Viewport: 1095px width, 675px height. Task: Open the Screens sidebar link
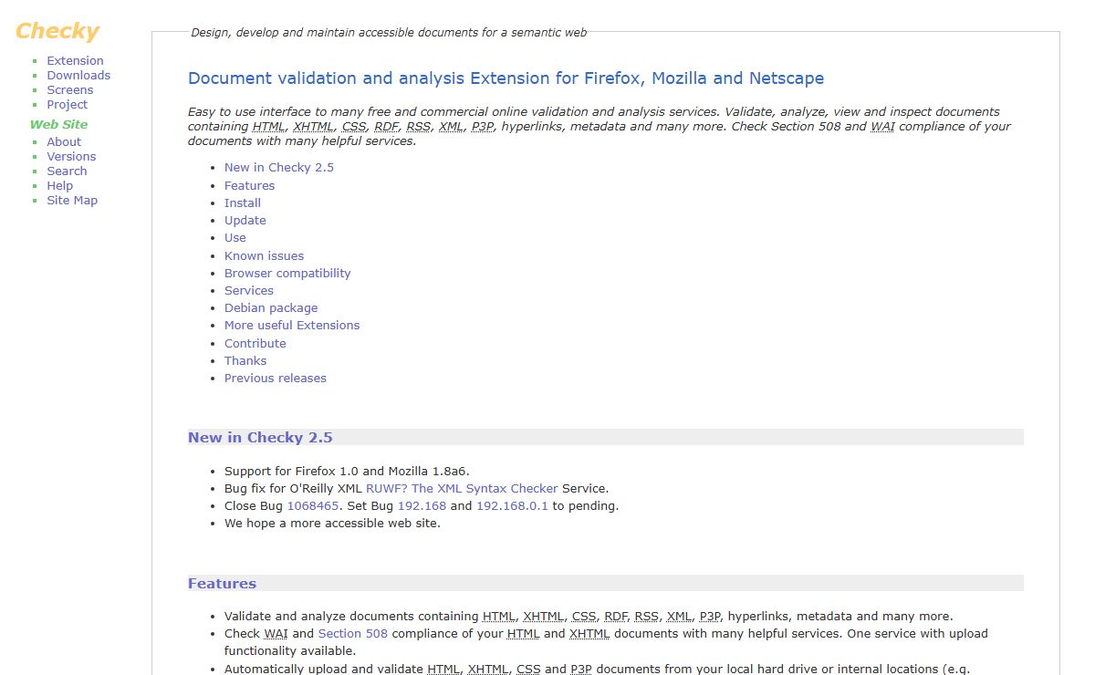(70, 90)
